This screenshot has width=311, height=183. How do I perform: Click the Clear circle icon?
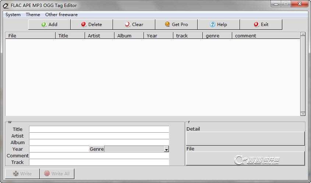127,24
